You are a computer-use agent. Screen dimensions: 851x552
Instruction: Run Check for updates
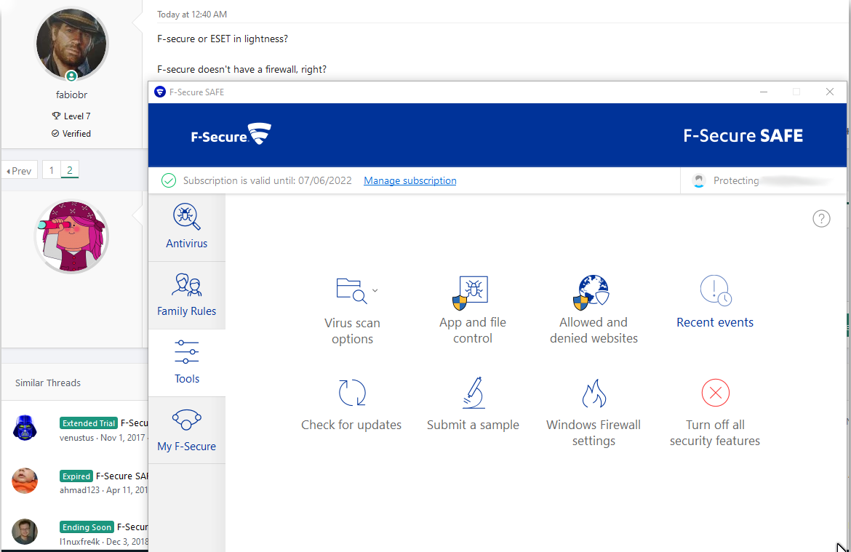coord(351,405)
